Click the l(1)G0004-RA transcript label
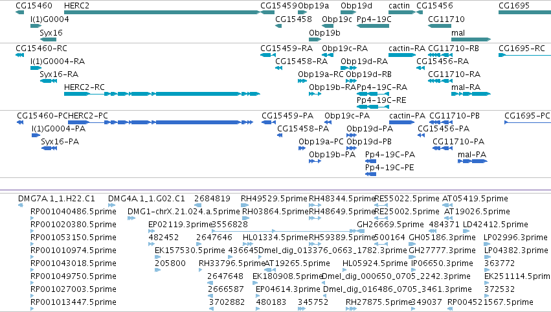Screen dimensions: 551x312 point(58,61)
